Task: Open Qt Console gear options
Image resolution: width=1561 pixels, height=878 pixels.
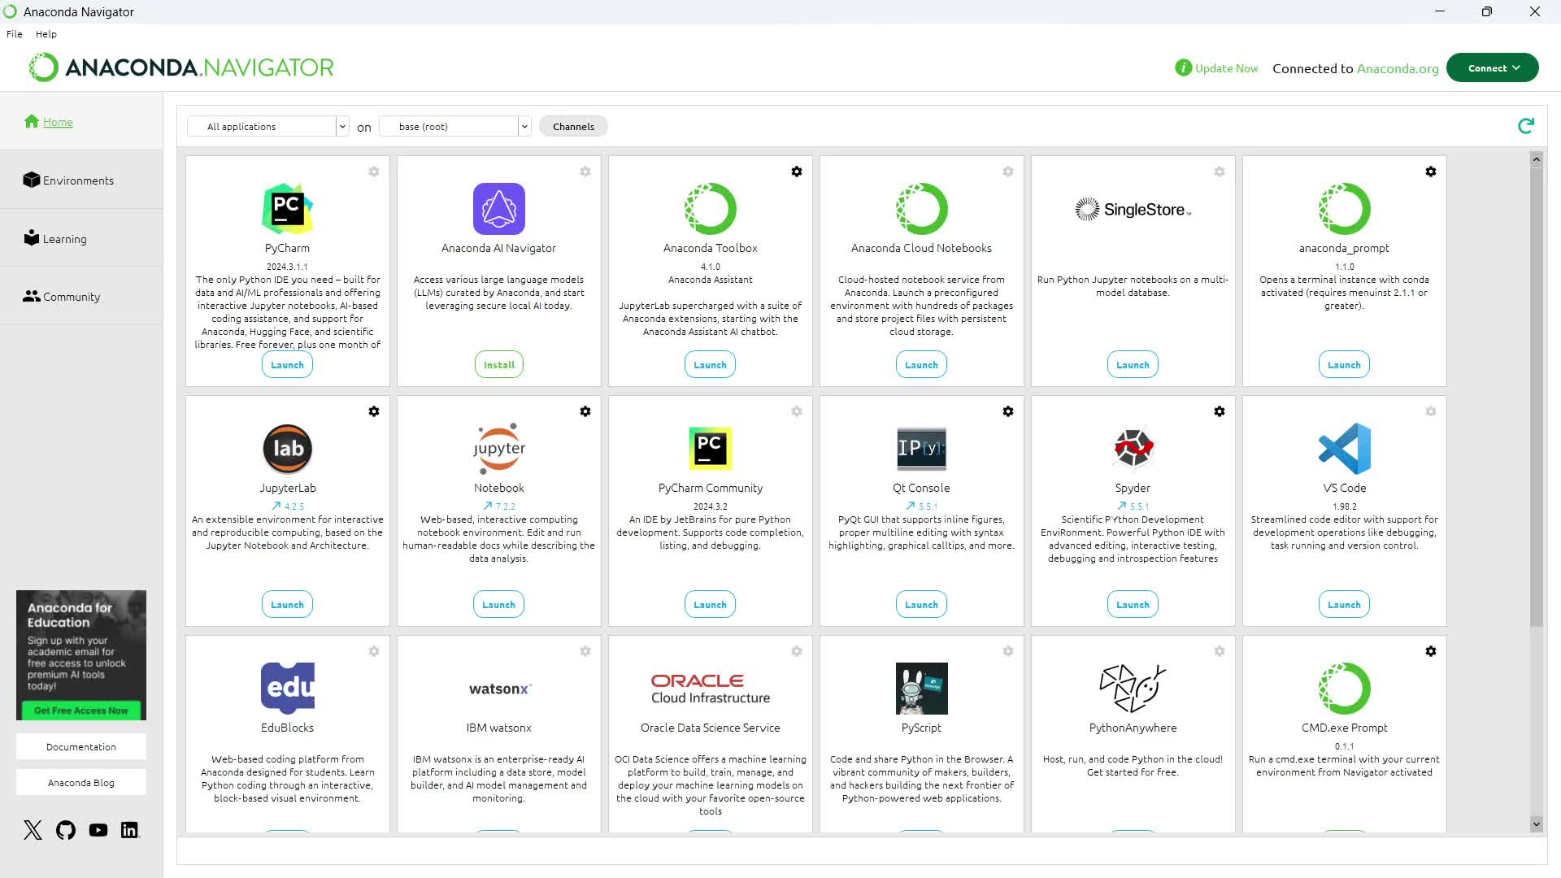Action: (1008, 411)
